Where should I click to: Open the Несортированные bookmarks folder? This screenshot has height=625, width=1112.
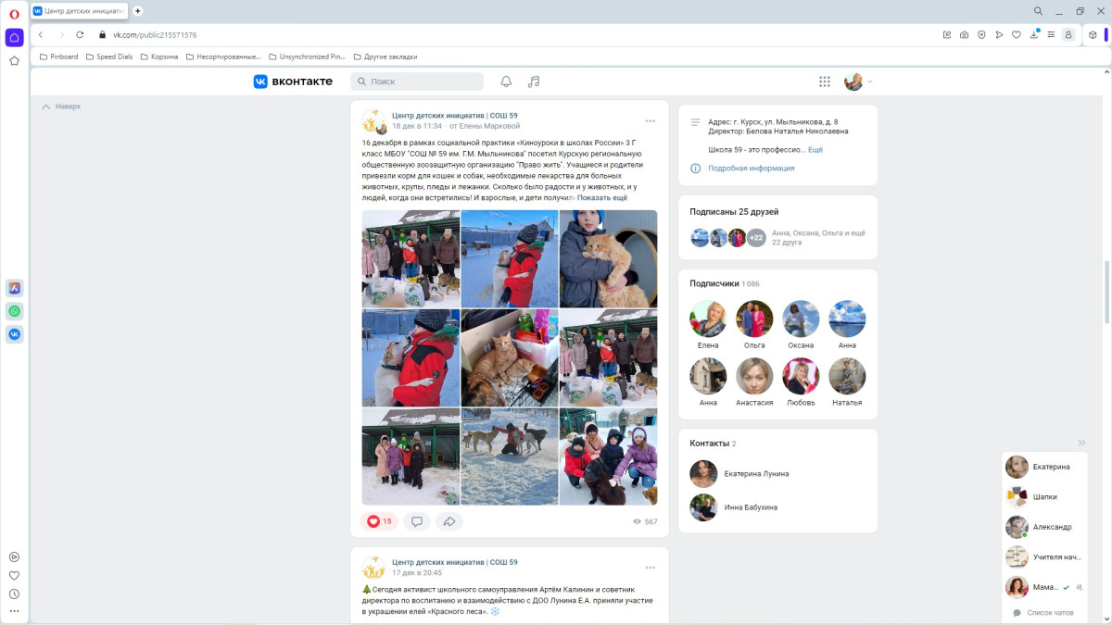(223, 56)
